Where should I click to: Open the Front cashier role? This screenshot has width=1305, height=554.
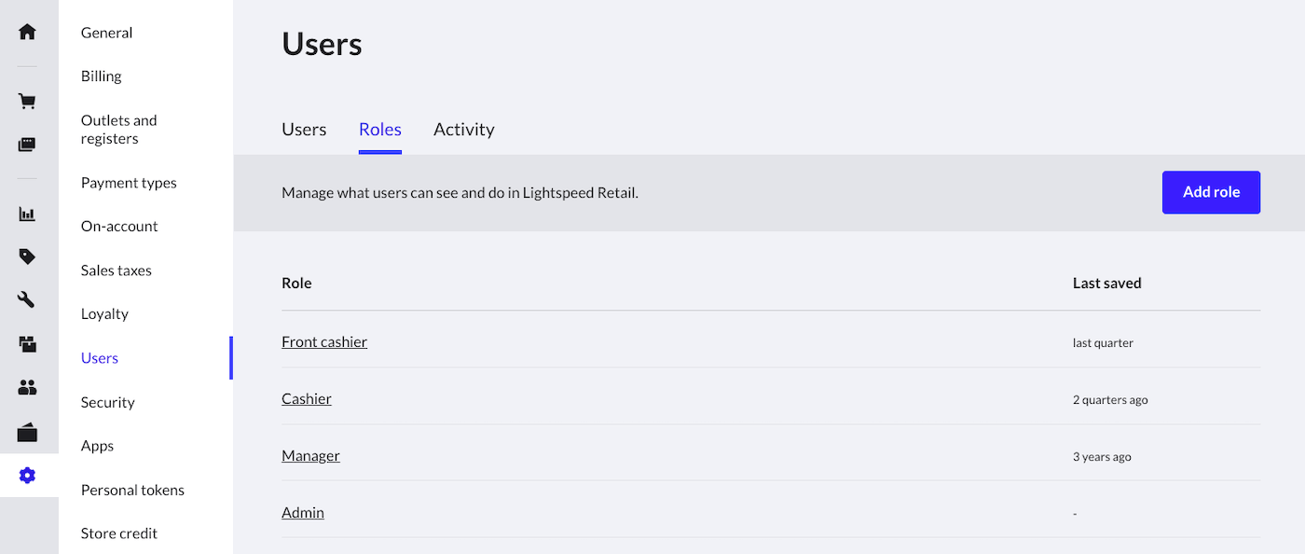click(324, 342)
